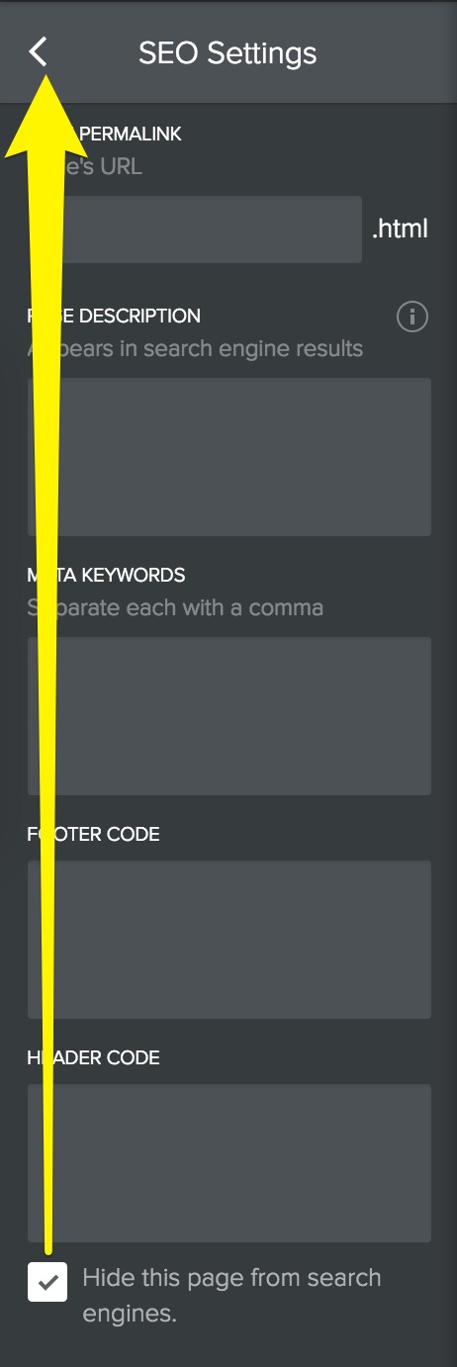
Task: Focus the Meta Keywords text area
Action: click(229, 716)
